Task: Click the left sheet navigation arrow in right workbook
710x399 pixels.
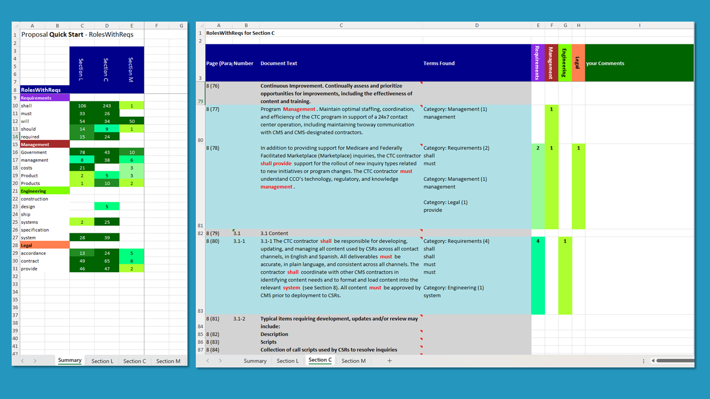Action: coord(207,361)
